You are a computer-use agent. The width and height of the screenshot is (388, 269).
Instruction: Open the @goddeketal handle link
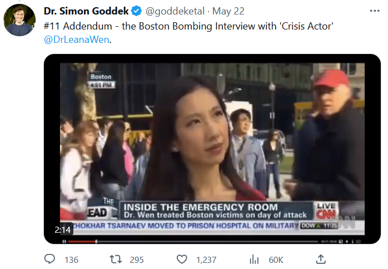(x=175, y=11)
